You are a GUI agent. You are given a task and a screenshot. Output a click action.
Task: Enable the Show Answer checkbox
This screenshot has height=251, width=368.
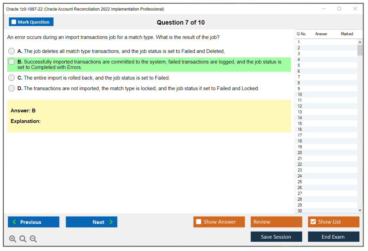coord(199,222)
